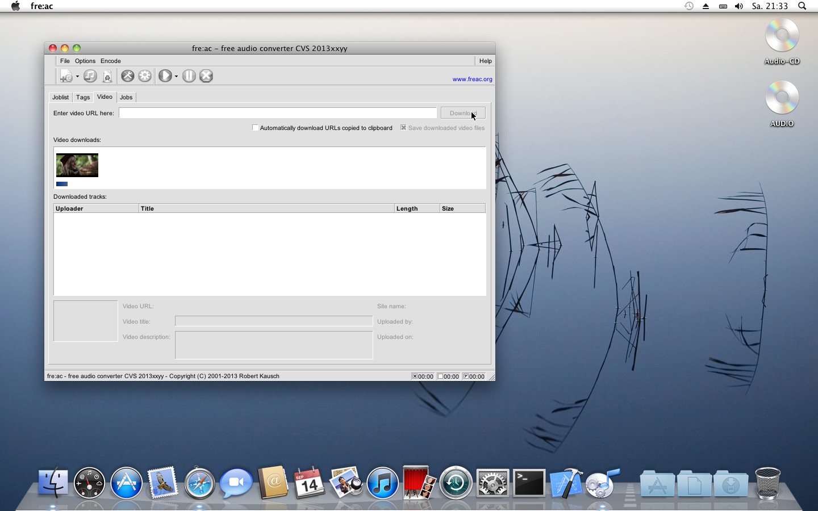Enable automatically download URLs copied to clipboard

[x=255, y=128]
